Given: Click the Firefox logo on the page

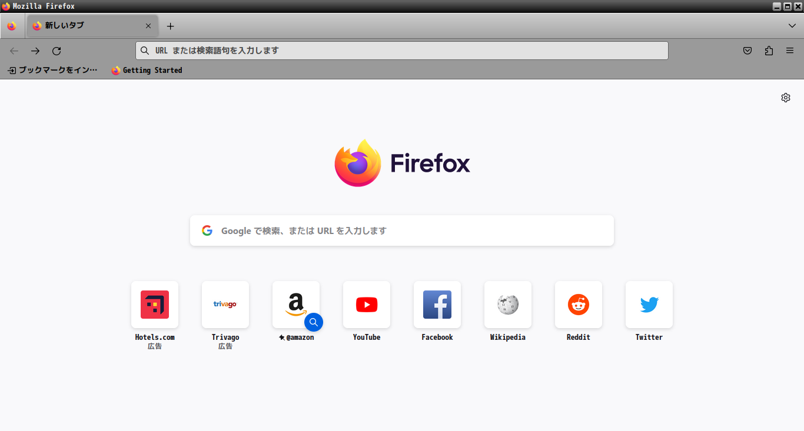Looking at the screenshot, I should point(402,163).
